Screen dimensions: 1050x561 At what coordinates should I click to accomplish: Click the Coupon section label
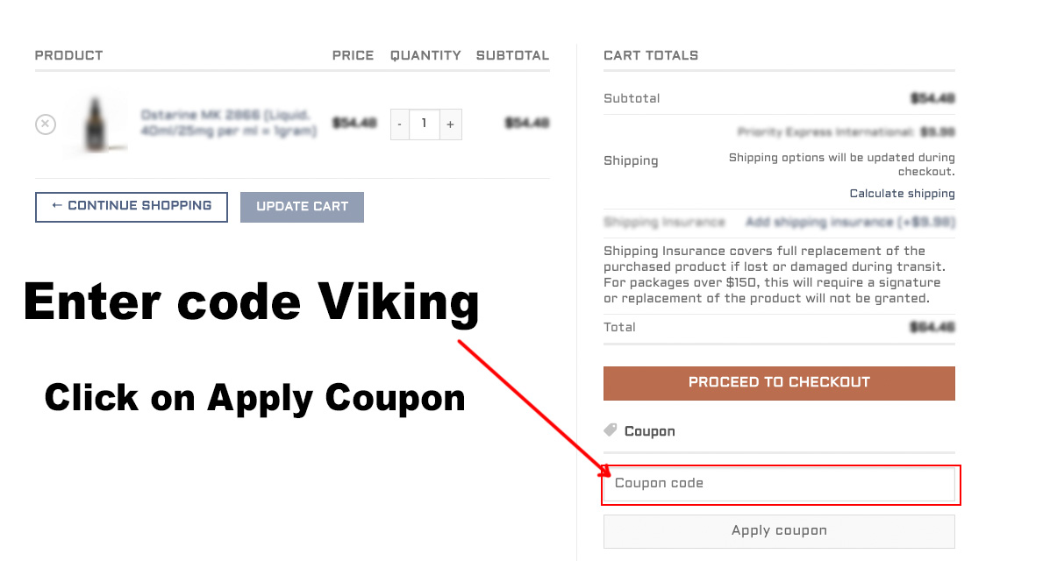click(650, 431)
